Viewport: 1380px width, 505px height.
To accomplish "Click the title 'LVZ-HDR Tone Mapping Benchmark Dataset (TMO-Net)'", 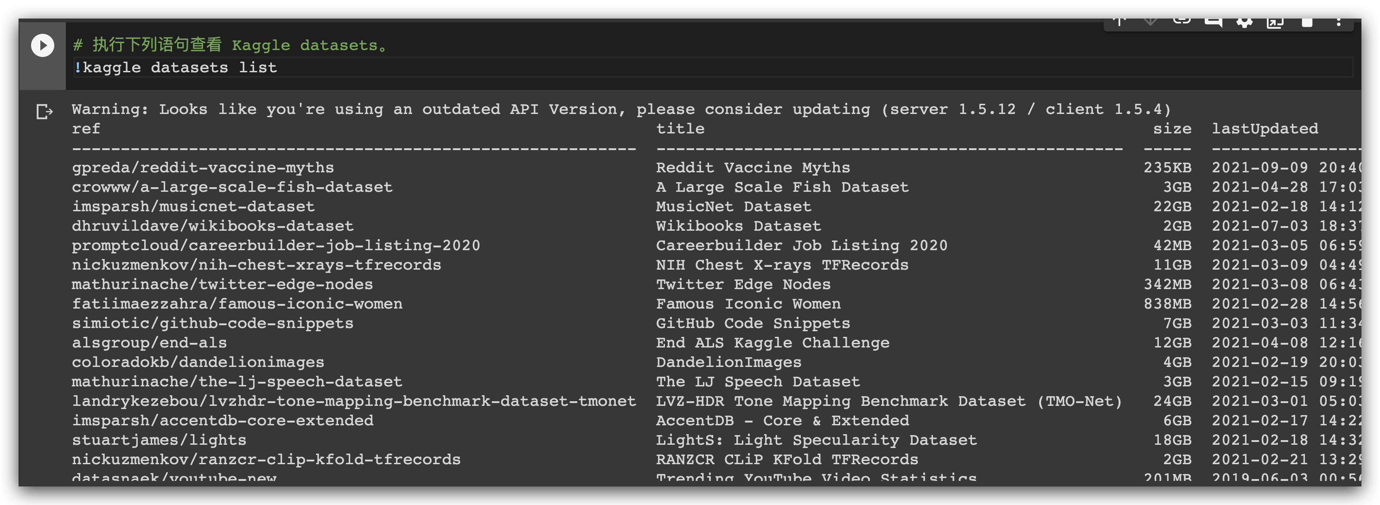I will point(889,401).
